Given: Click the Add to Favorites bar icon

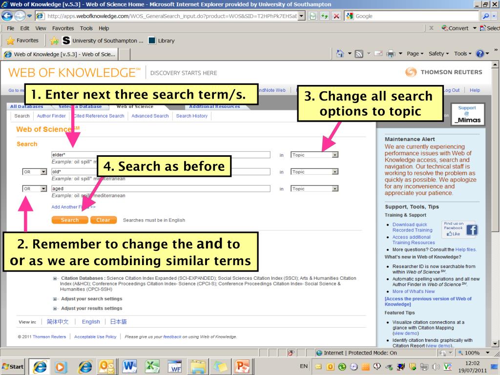Looking at the screenshot, I should point(54,41).
